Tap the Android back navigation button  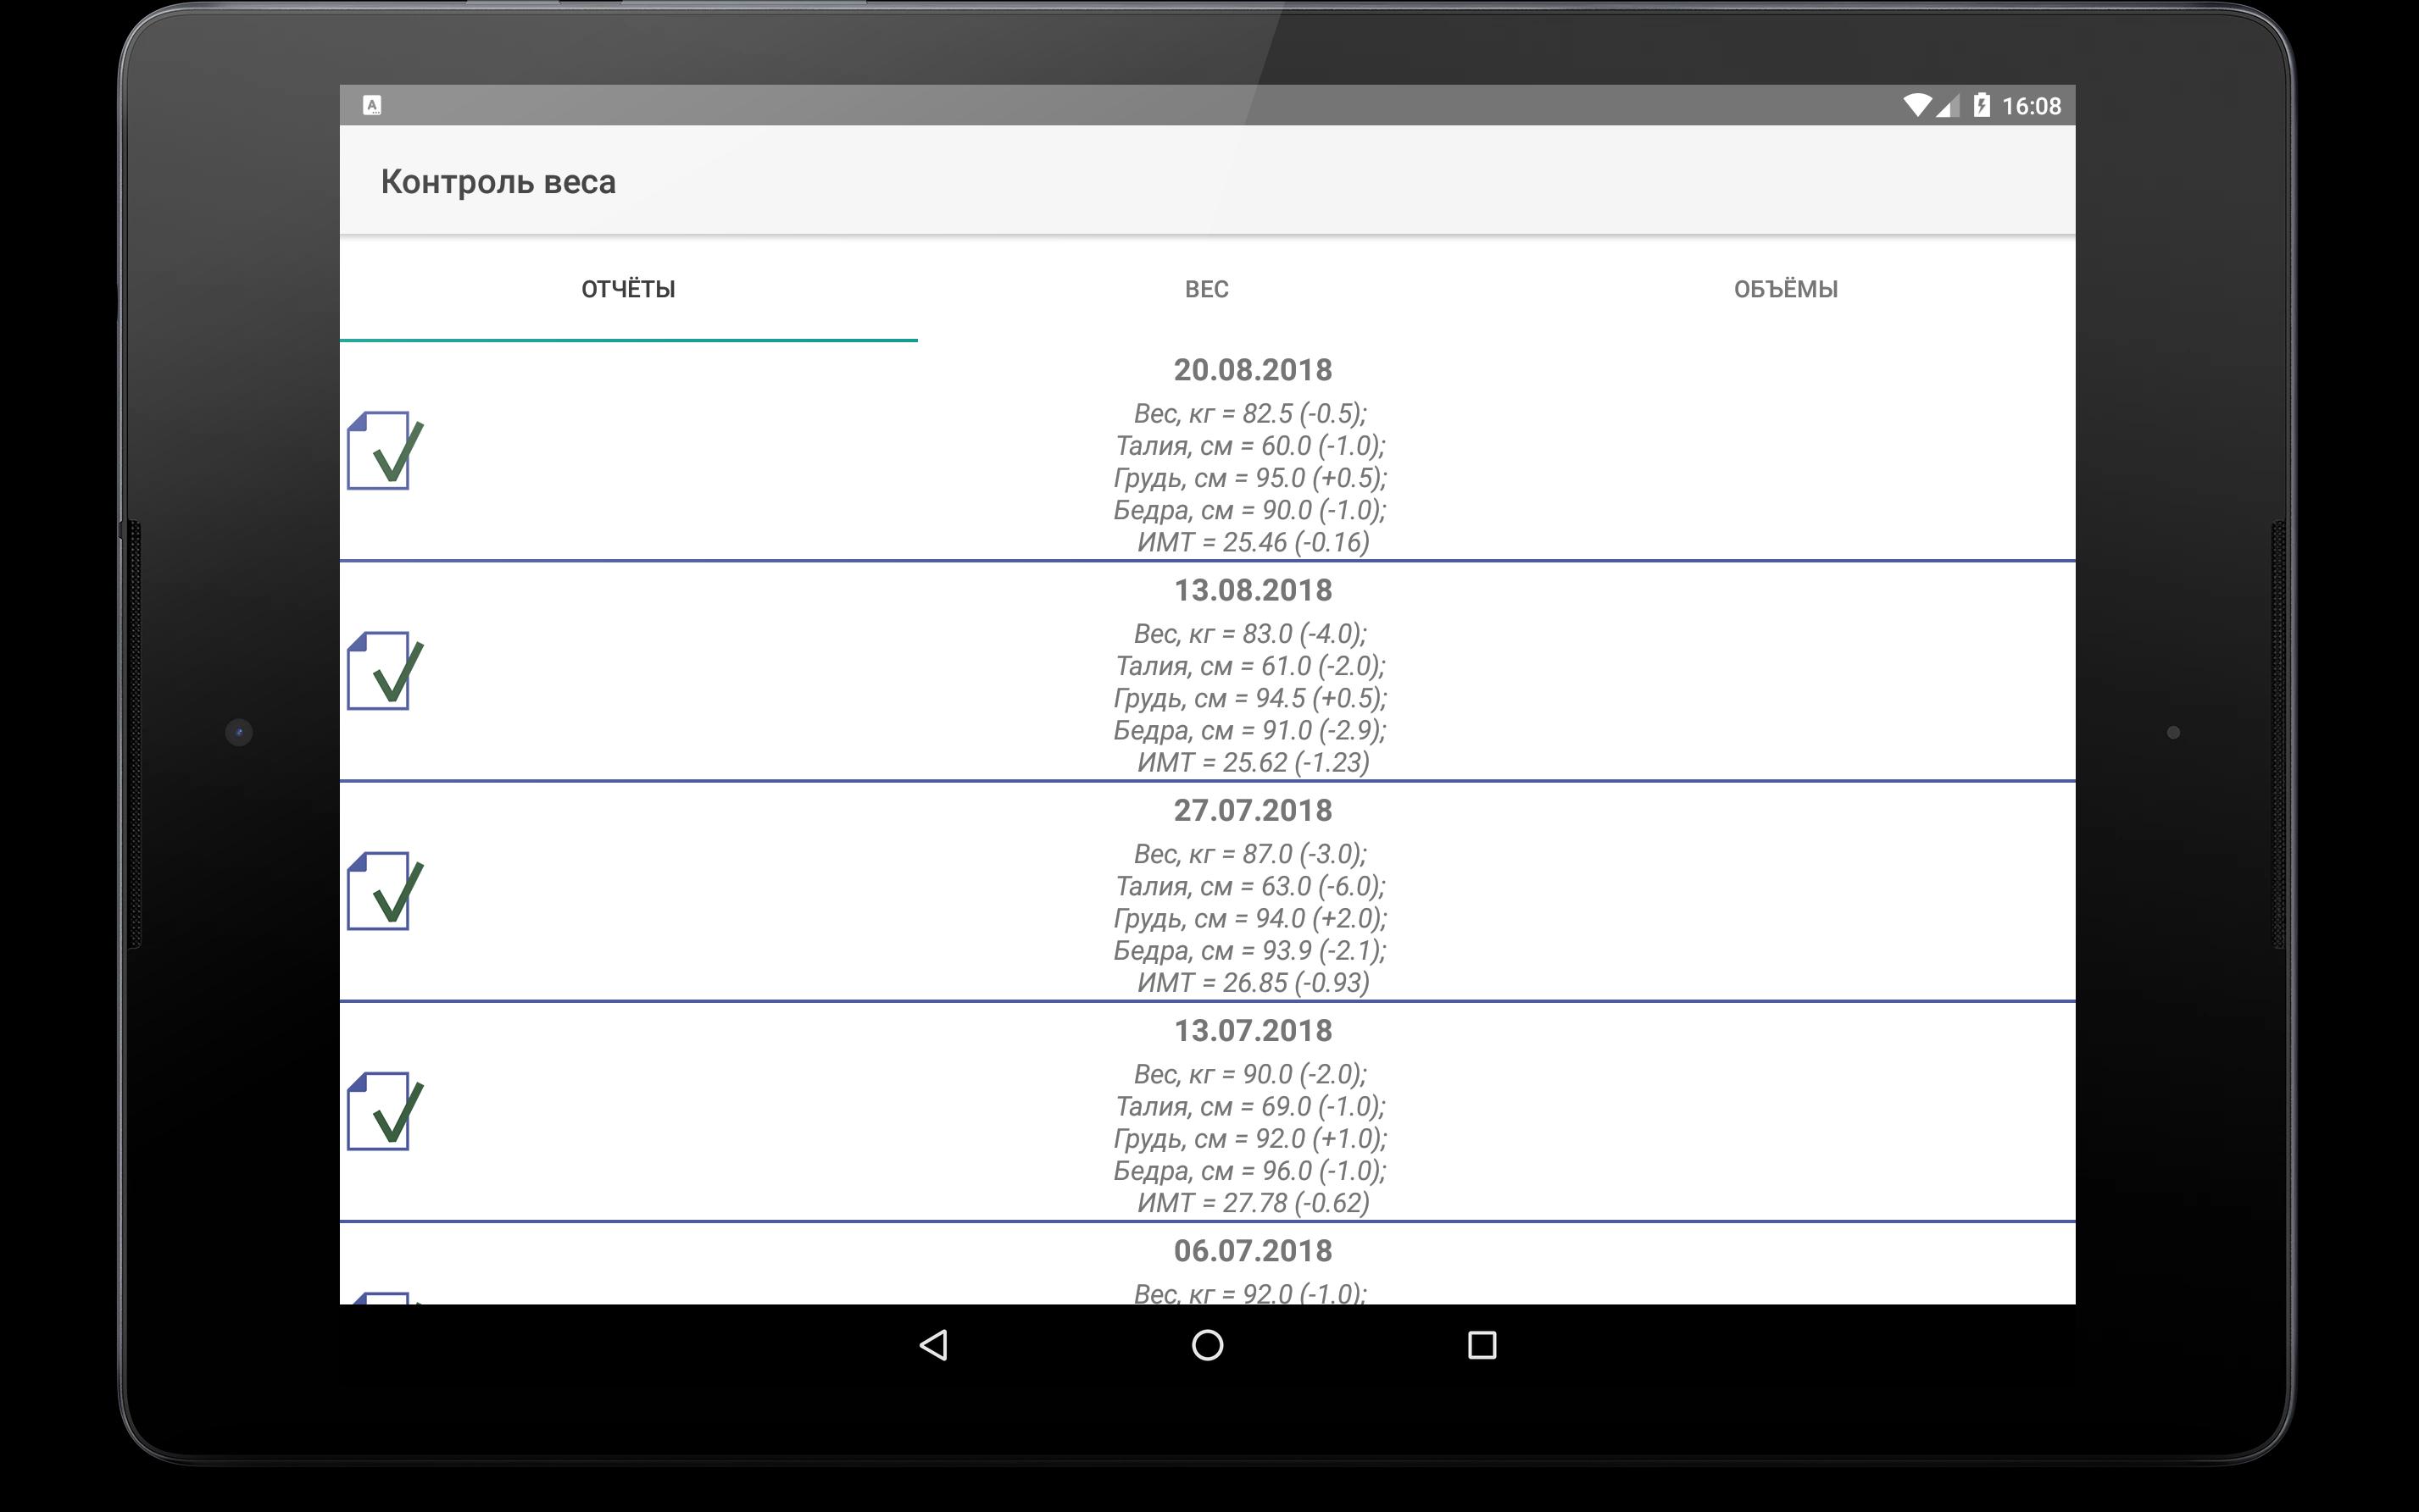(933, 1345)
